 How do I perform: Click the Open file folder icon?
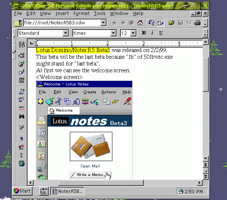(172, 22)
